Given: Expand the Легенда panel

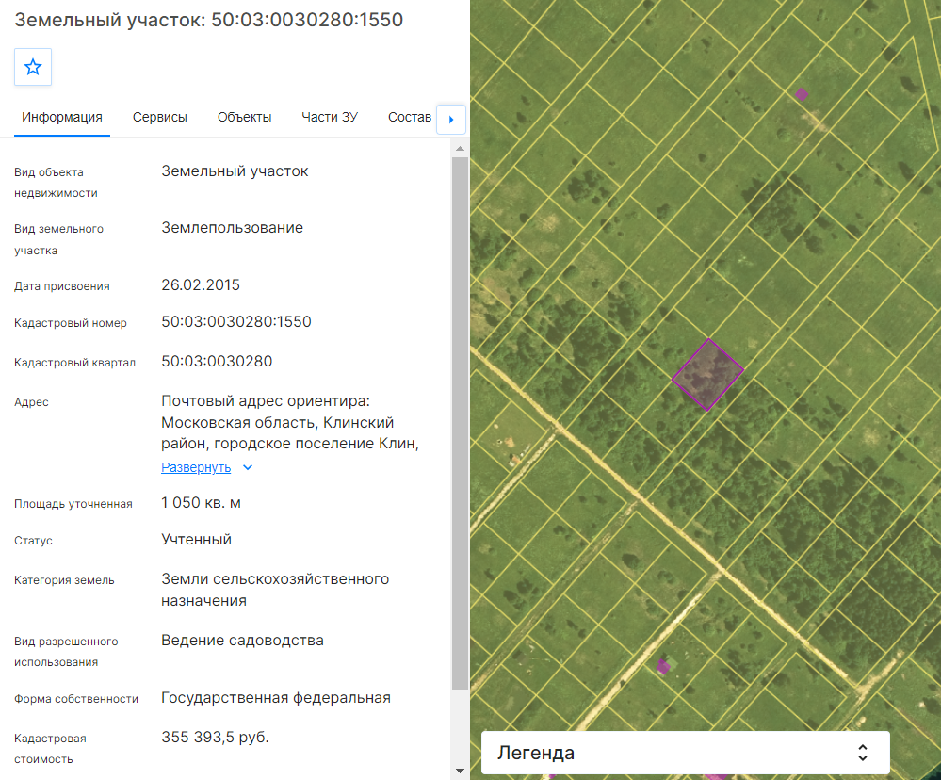Looking at the screenshot, I should point(686,753).
